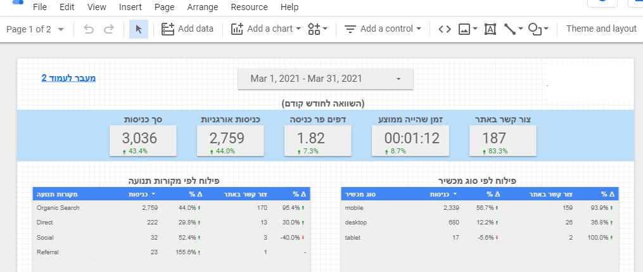Expand the Shape tool dropdown arrow
Viewport: 643px width, 272px height.
coord(547,29)
